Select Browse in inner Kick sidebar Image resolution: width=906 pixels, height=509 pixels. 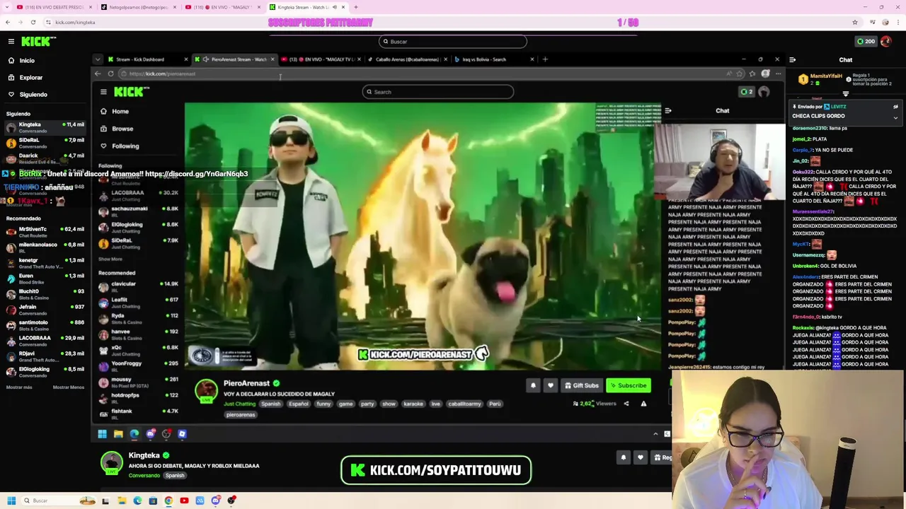click(x=122, y=129)
